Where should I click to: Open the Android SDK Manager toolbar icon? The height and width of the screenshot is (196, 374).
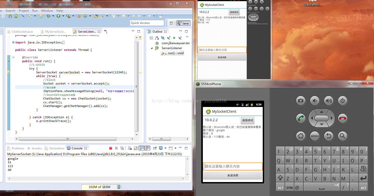pyautogui.click(x=10, y=16)
